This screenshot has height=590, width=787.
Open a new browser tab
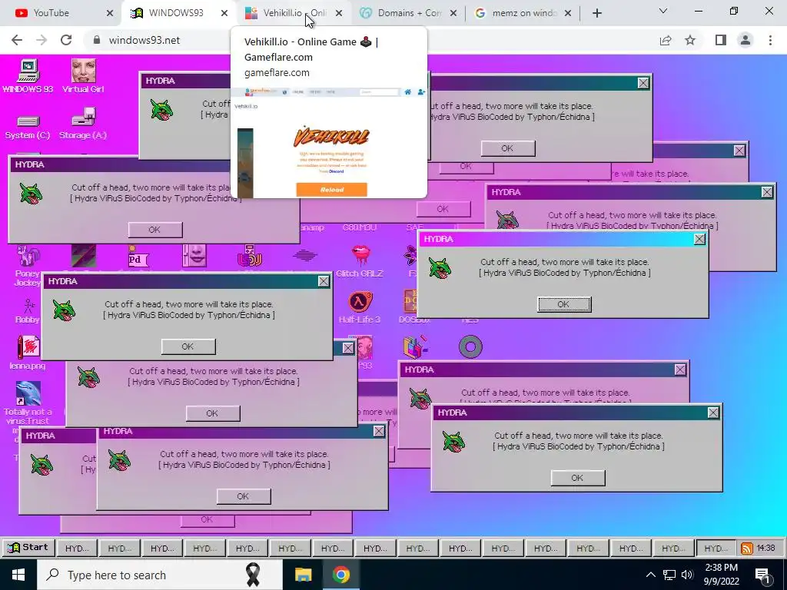(x=596, y=13)
